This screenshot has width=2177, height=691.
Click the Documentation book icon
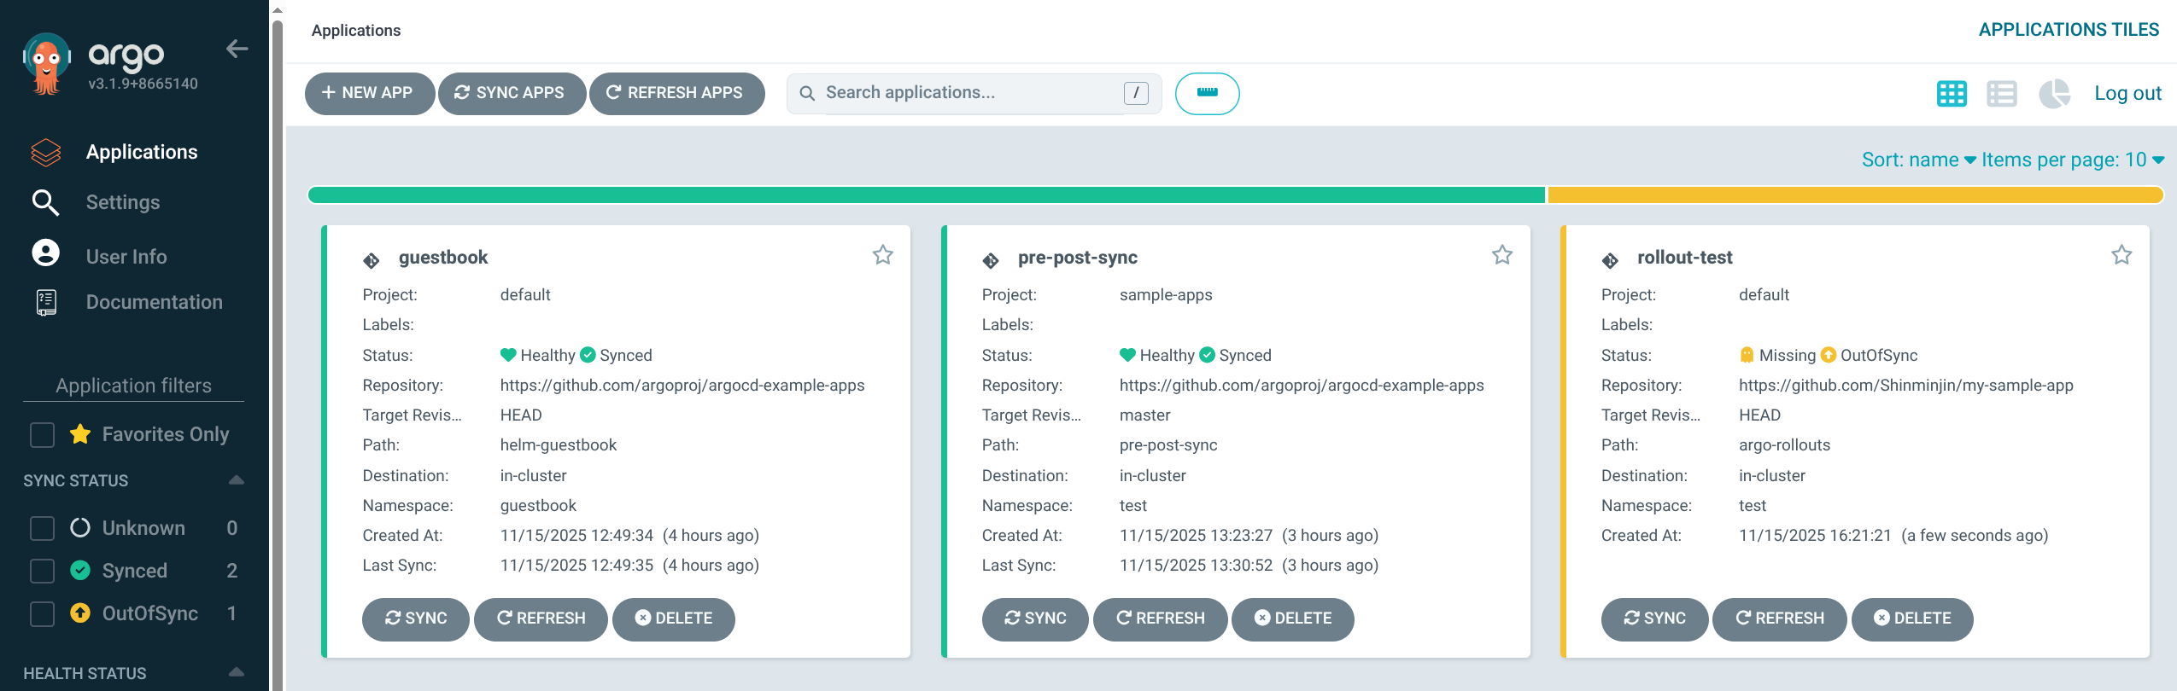click(46, 302)
